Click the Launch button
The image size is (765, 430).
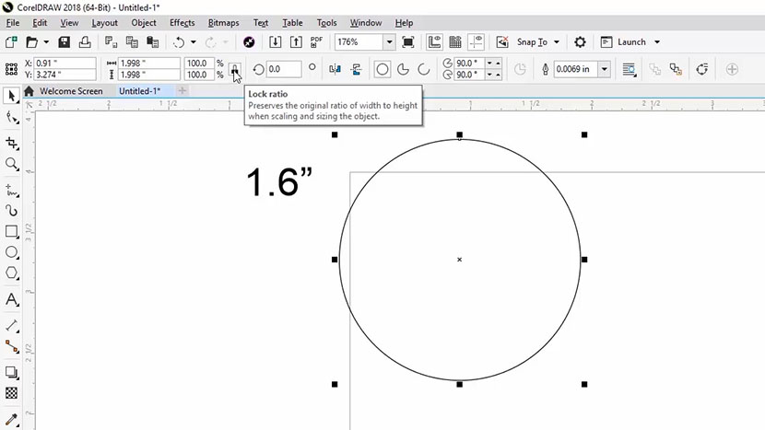coord(631,42)
